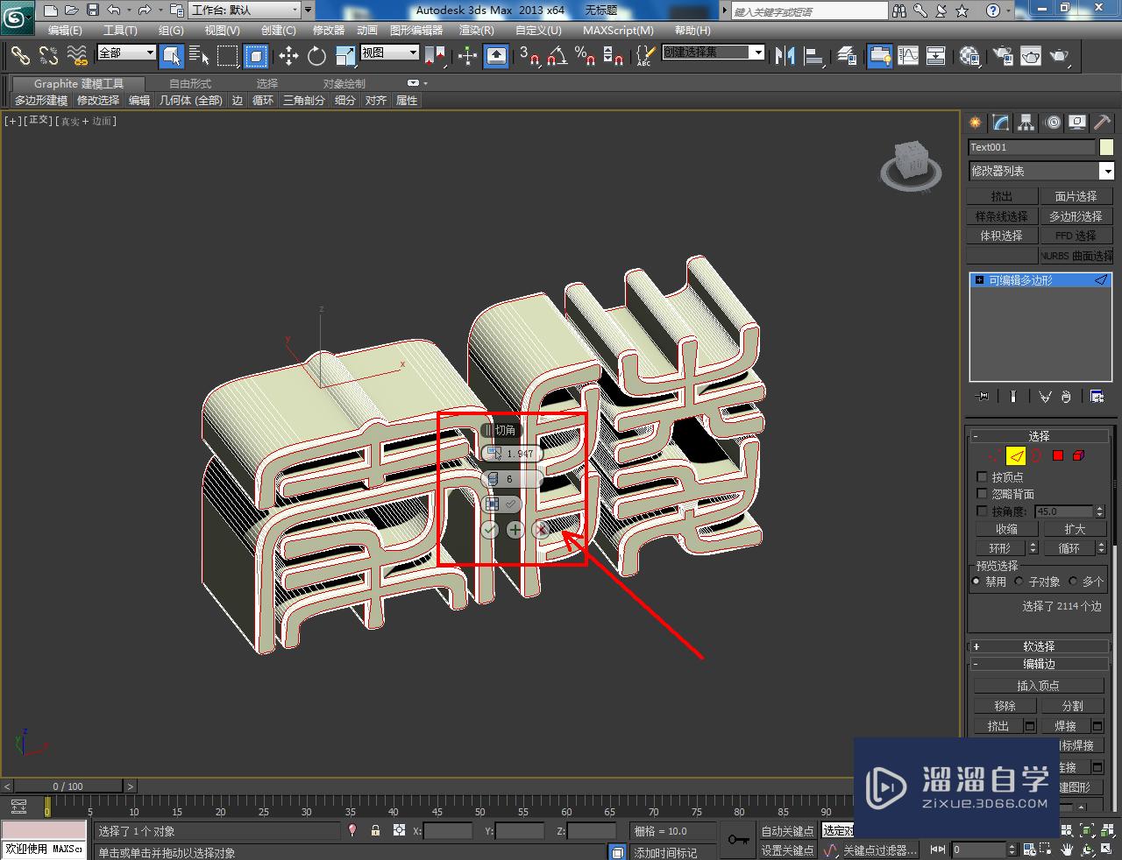
Task: Choose the Rectangular Selection Region tool
Action: pyautogui.click(x=228, y=56)
